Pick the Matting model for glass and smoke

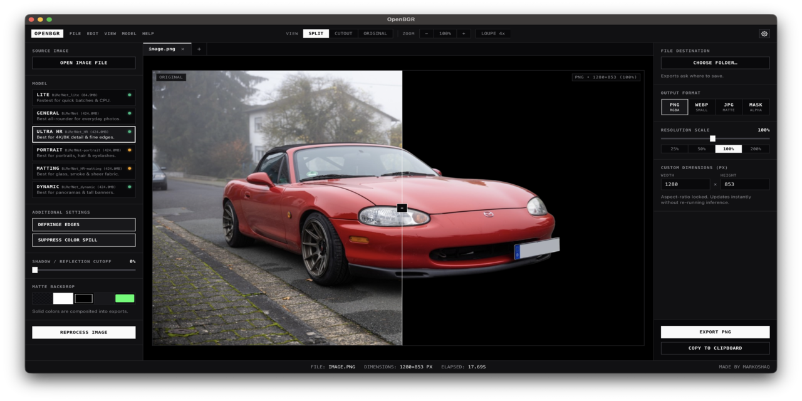coord(84,171)
